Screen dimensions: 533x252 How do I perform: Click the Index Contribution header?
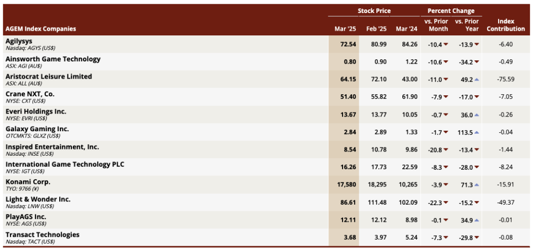[x=506, y=25]
